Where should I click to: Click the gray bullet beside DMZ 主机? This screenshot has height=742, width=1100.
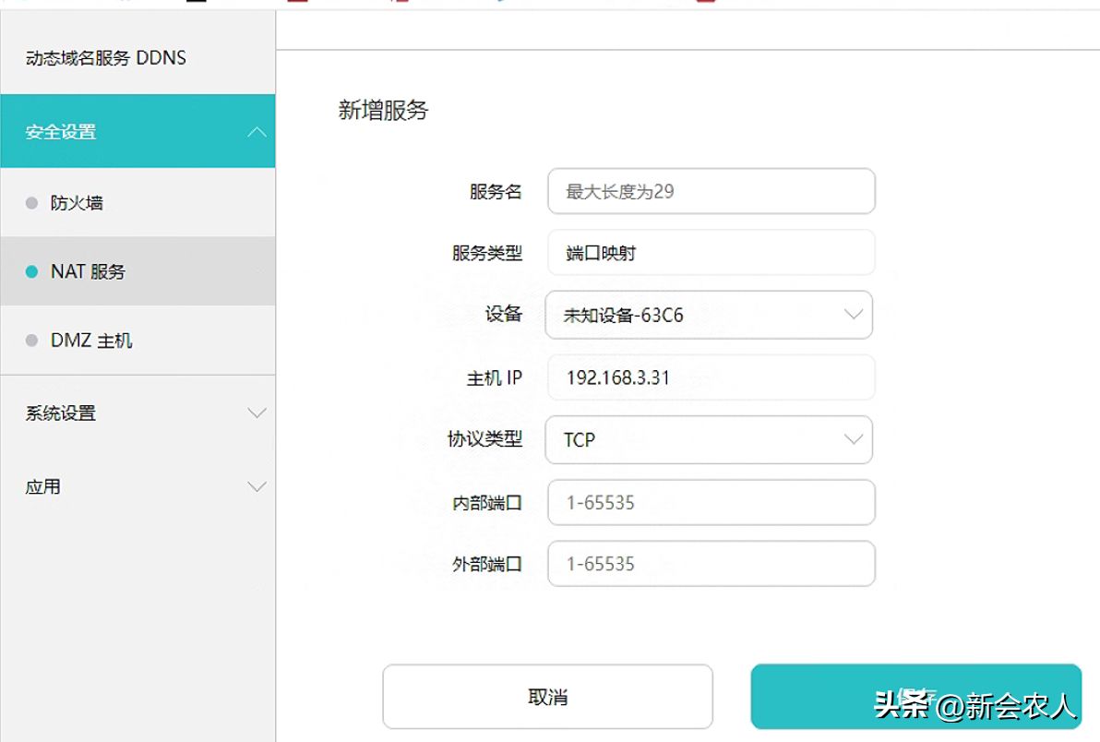click(x=32, y=341)
